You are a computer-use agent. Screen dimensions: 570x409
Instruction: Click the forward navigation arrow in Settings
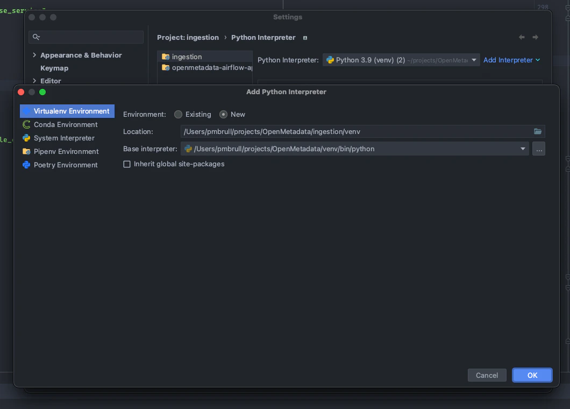coord(535,37)
